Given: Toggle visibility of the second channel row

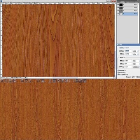Looking at the screenshot, I should pos(118,8).
